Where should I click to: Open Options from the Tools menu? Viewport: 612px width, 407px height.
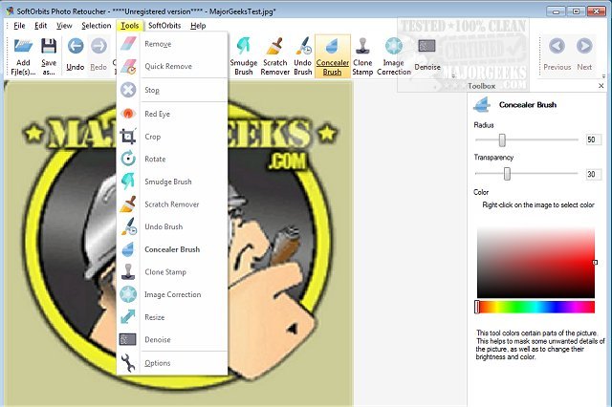point(172,363)
